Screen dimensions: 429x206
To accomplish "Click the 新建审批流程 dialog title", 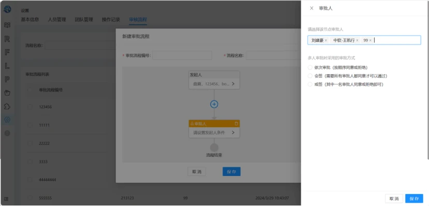I will point(136,36).
